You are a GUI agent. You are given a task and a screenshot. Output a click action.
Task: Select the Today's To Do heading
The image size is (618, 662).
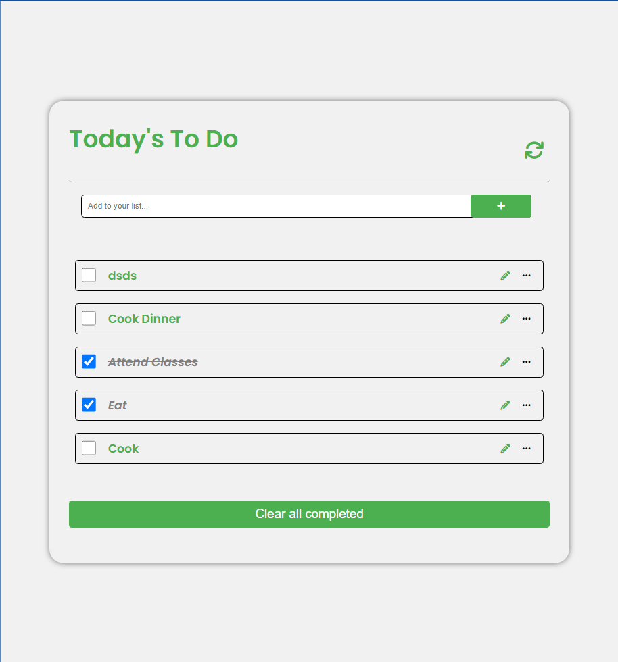tap(153, 139)
